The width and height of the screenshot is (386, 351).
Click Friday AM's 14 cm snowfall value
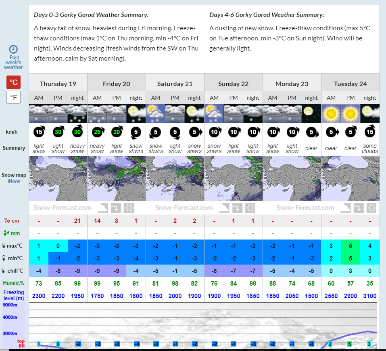[97, 221]
